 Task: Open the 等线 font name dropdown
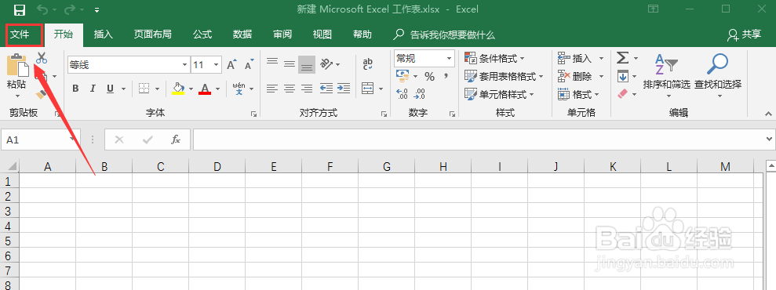point(185,65)
